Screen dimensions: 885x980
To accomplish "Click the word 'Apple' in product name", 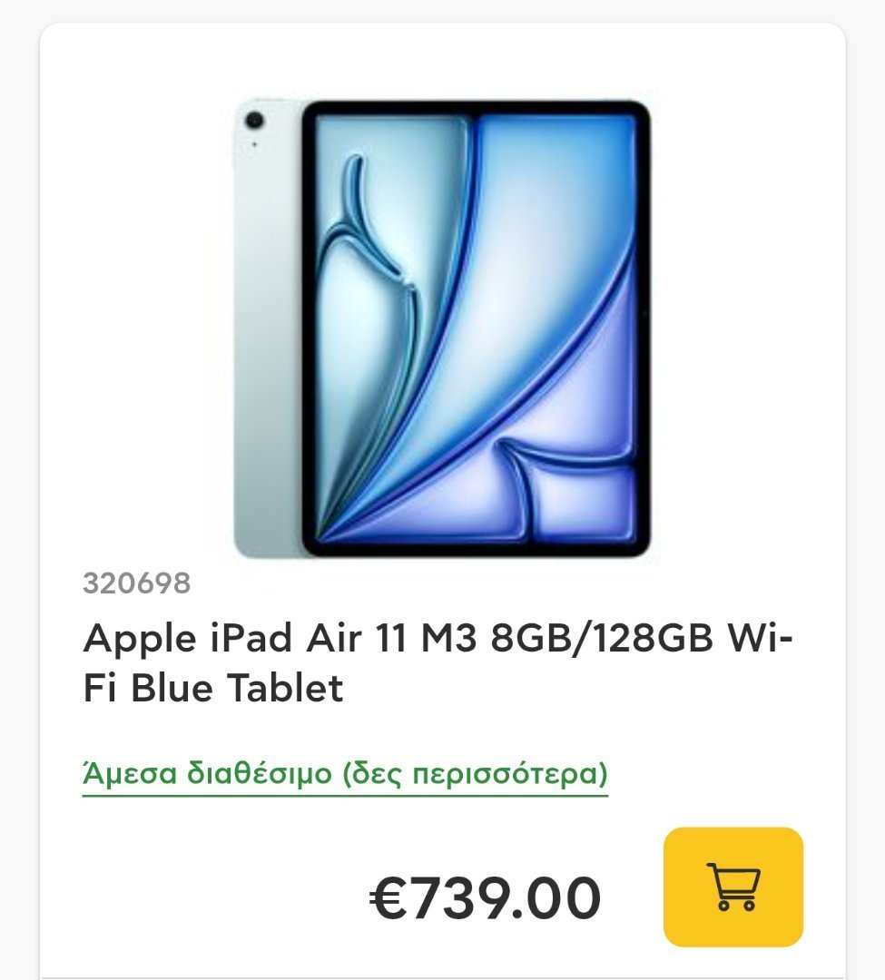I will coord(140,640).
